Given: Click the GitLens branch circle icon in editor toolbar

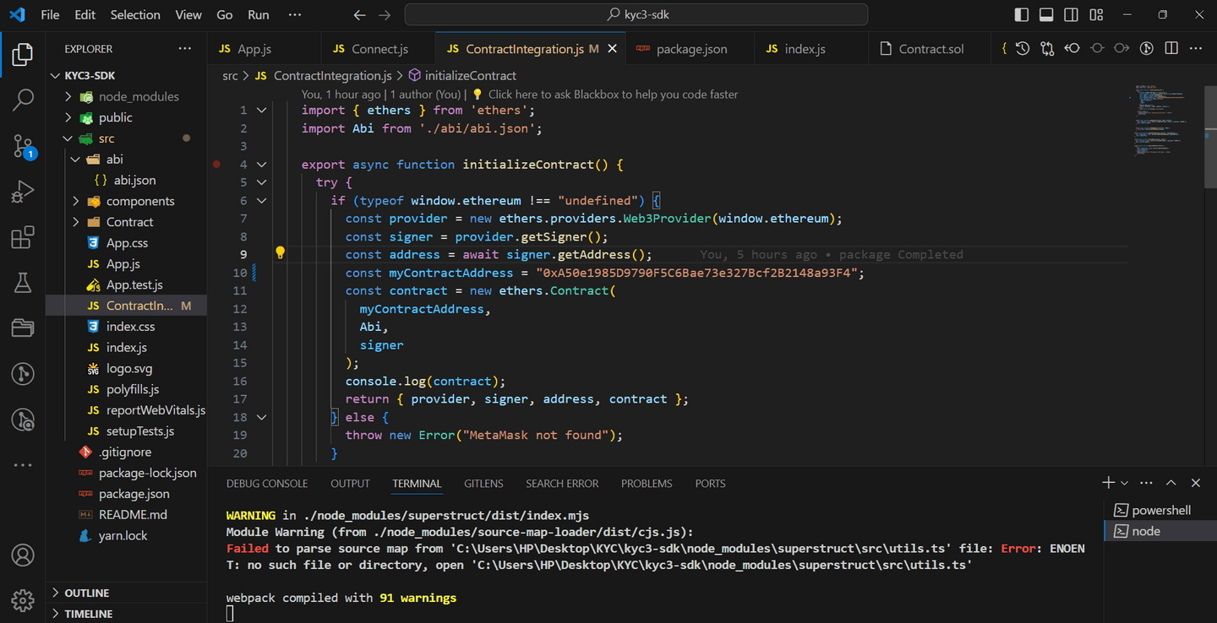Looking at the screenshot, I should pyautogui.click(x=1147, y=49).
